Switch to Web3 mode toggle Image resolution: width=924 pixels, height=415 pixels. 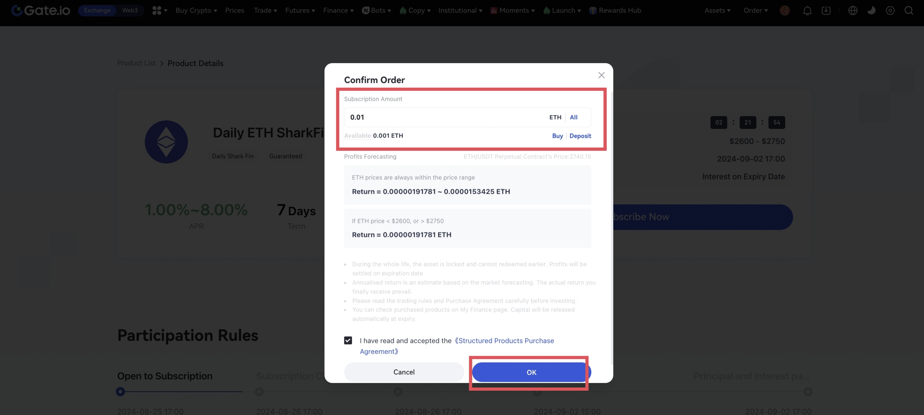coord(130,10)
